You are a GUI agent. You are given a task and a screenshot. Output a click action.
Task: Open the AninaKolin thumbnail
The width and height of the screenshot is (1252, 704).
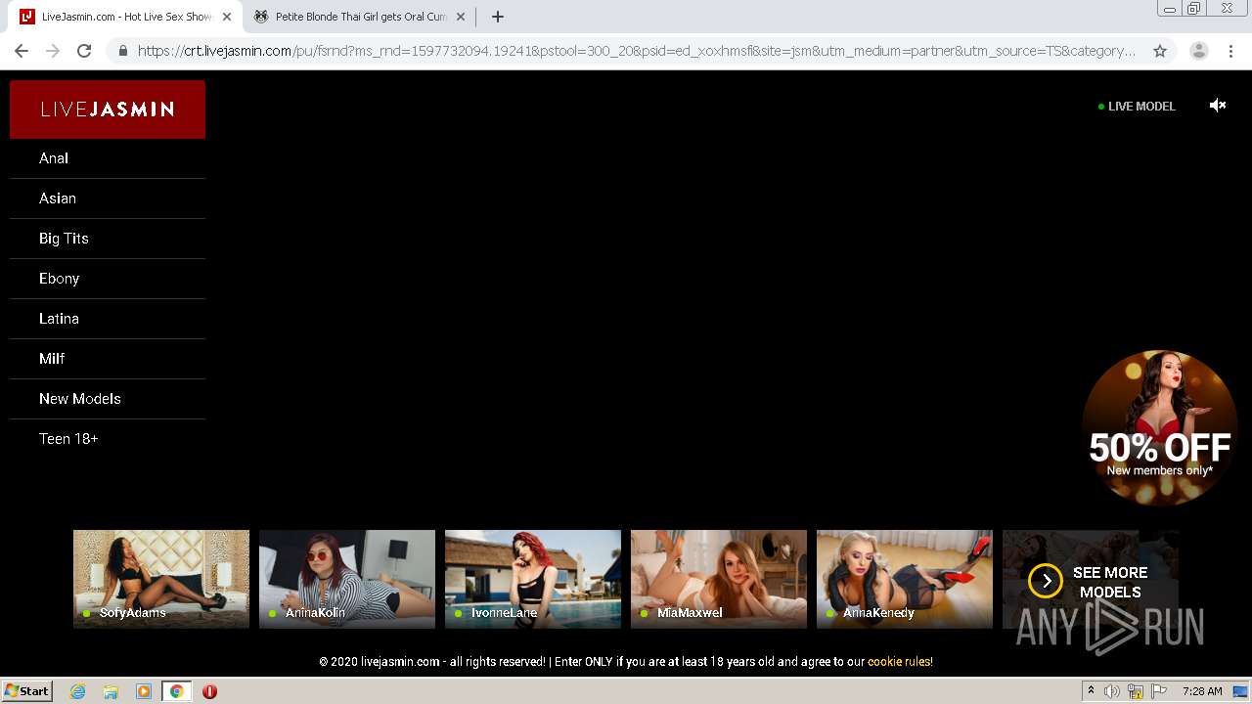coord(347,579)
